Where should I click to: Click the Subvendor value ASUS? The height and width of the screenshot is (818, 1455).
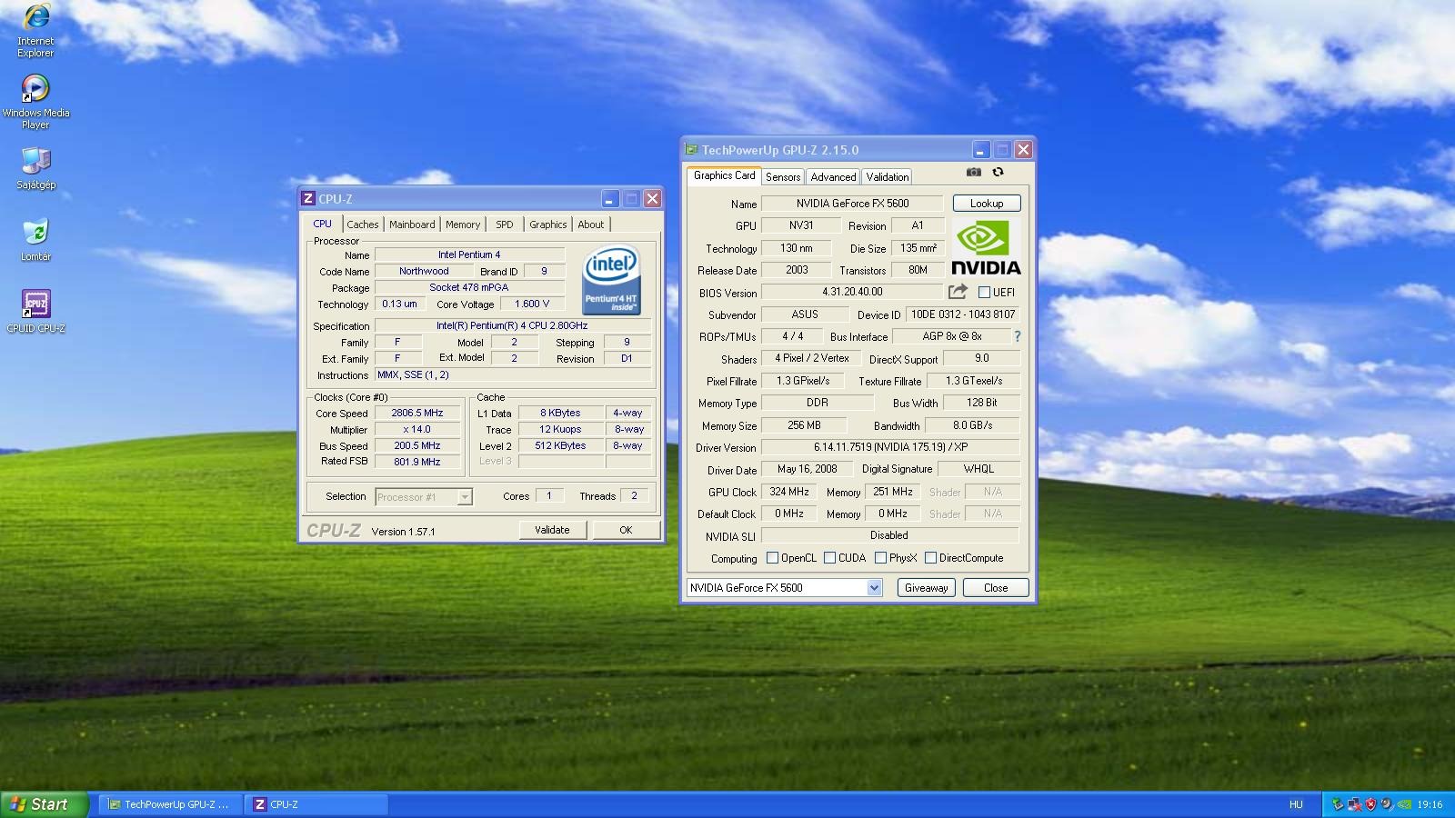click(805, 314)
